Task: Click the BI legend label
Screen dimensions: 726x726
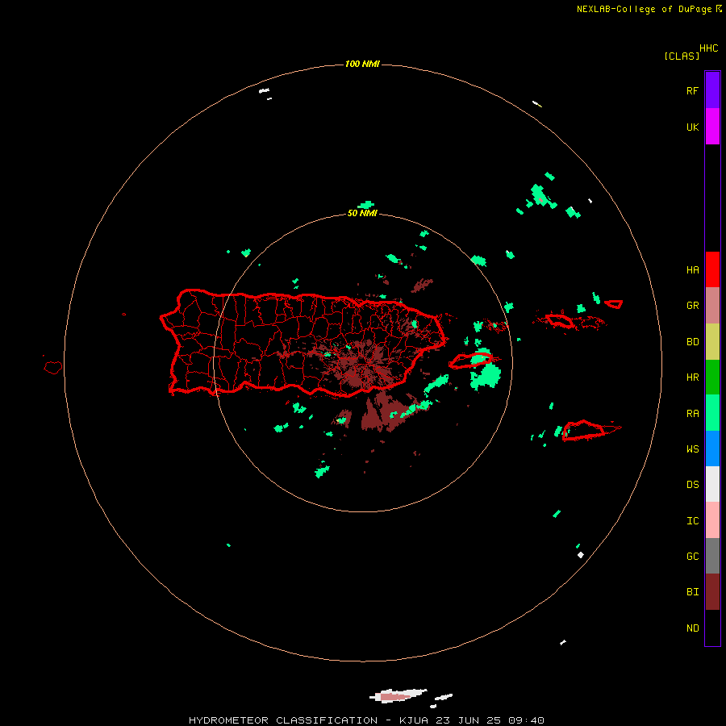Action: pyautogui.click(x=692, y=592)
